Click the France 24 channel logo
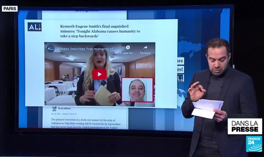The width and height of the screenshot is (264, 157). pyautogui.click(x=254, y=144)
